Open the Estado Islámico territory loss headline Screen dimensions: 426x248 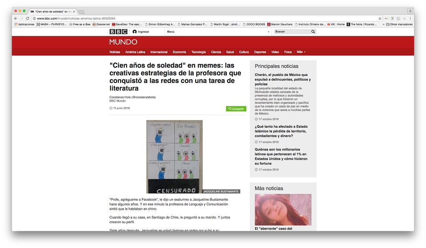[x=281, y=131]
